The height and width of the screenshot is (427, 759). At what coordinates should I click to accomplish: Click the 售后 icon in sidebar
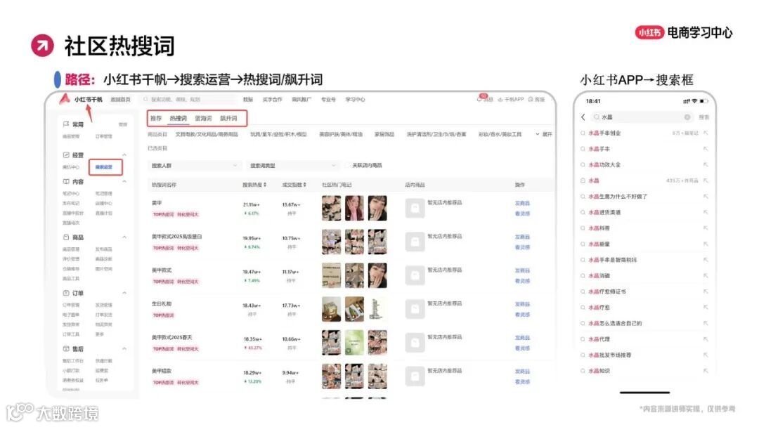coord(66,348)
